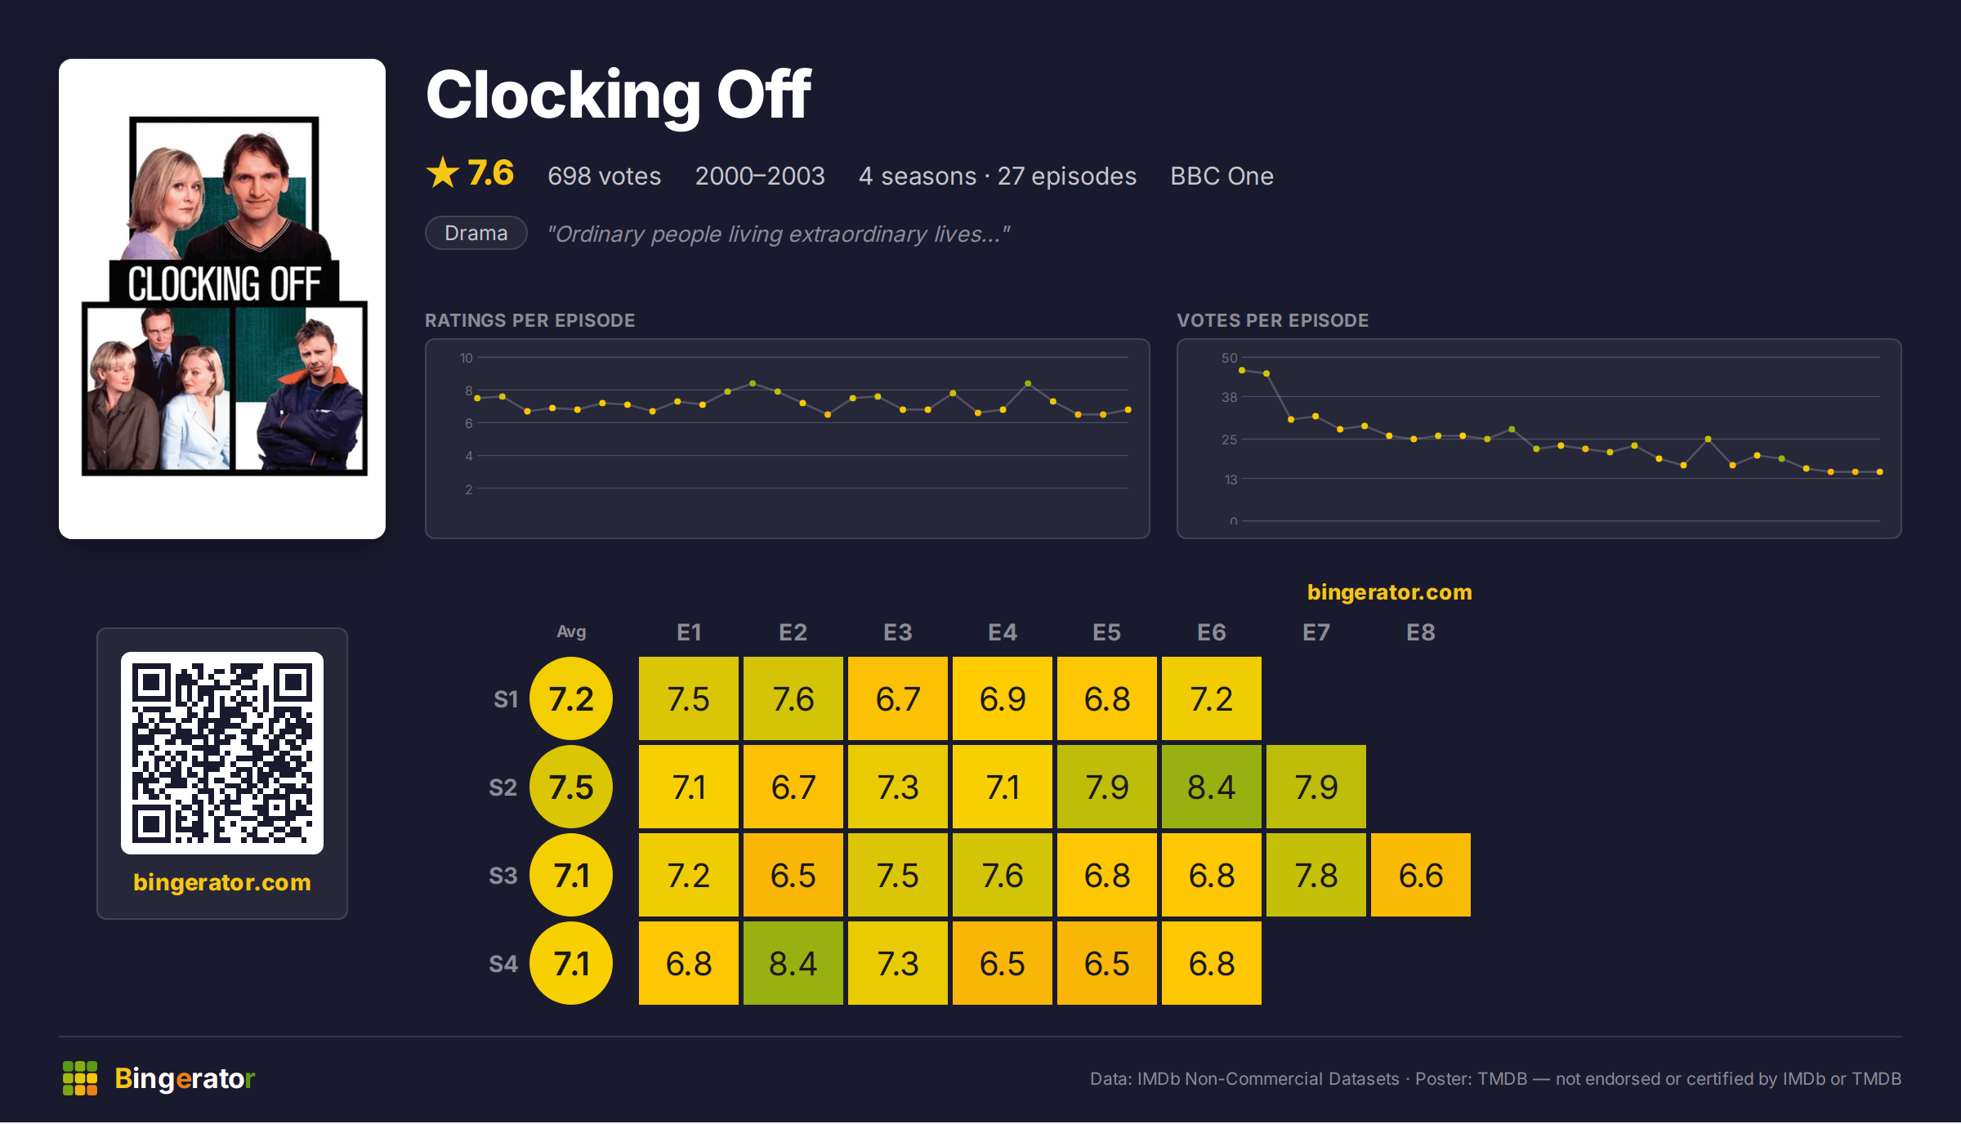Viewport: 1961px width, 1124px height.
Task: Click the Ratings Per Episode chart heading
Action: tap(529, 320)
